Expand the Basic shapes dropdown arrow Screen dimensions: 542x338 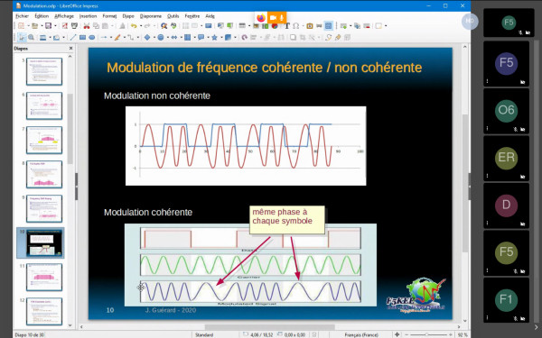coord(154,37)
